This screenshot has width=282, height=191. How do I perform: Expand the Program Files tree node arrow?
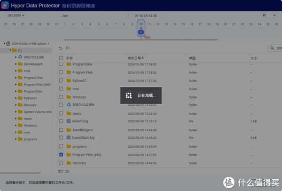click(16, 78)
